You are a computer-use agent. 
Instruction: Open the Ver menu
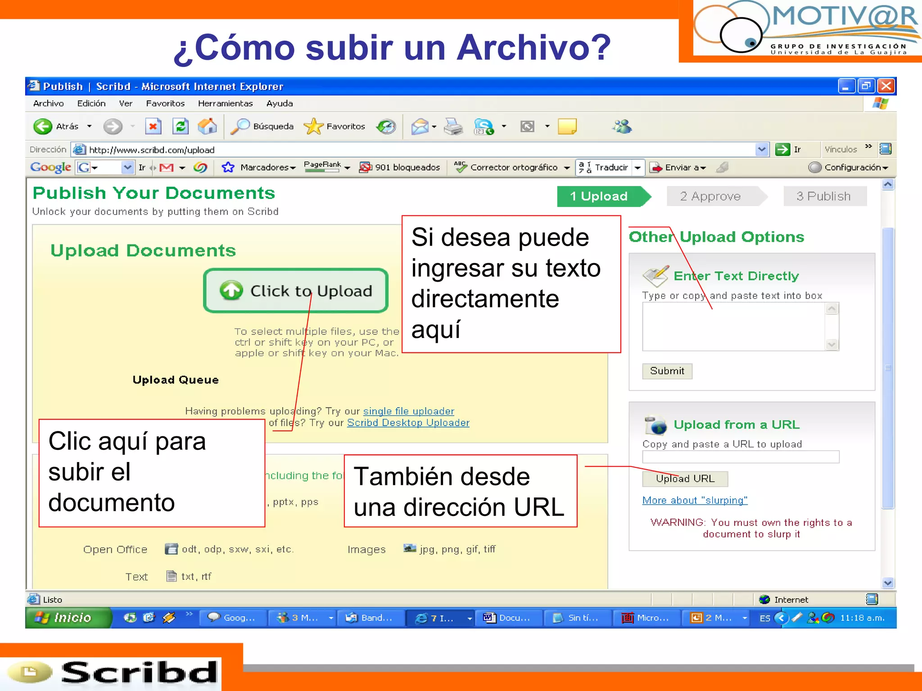(126, 103)
